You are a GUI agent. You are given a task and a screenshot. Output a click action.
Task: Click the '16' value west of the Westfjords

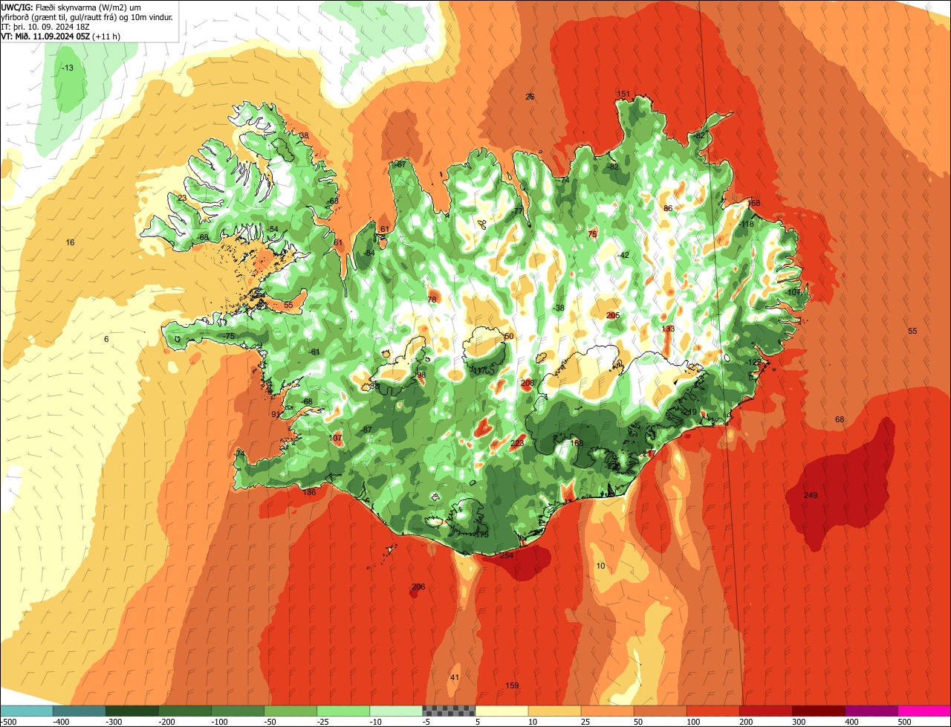(70, 242)
